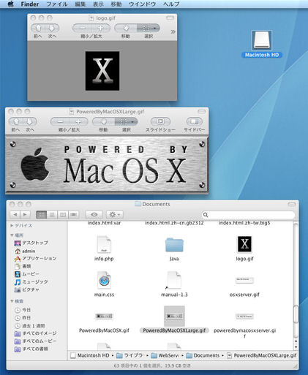Zoom out in logo.gif window
Screen dimensions: 308x375
pyautogui.click(x=82, y=29)
